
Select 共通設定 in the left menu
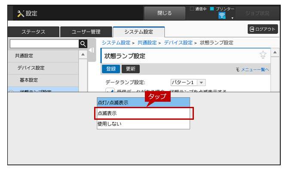coord(43,56)
